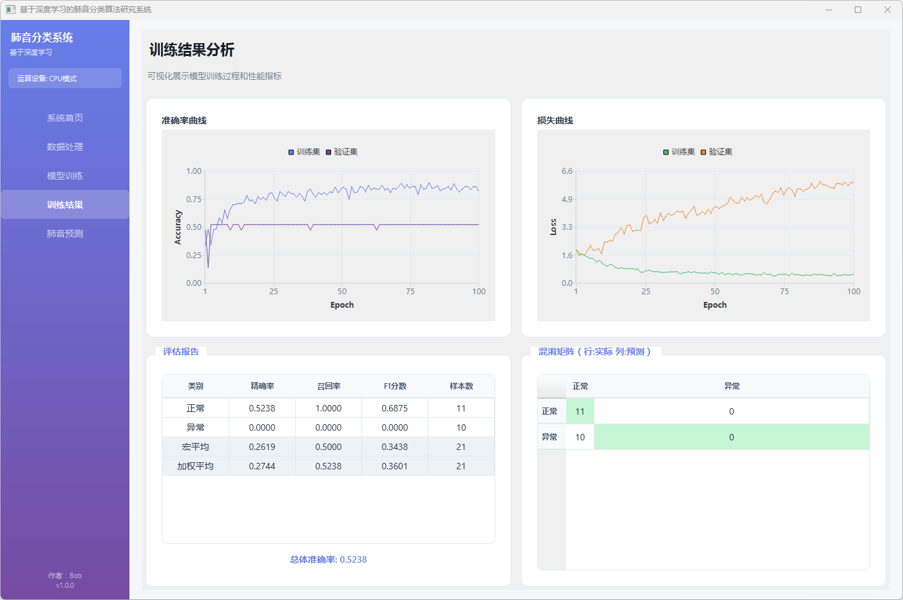The image size is (903, 600).
Task: Toggle 训练集 legend in loss chart
Action: (679, 152)
